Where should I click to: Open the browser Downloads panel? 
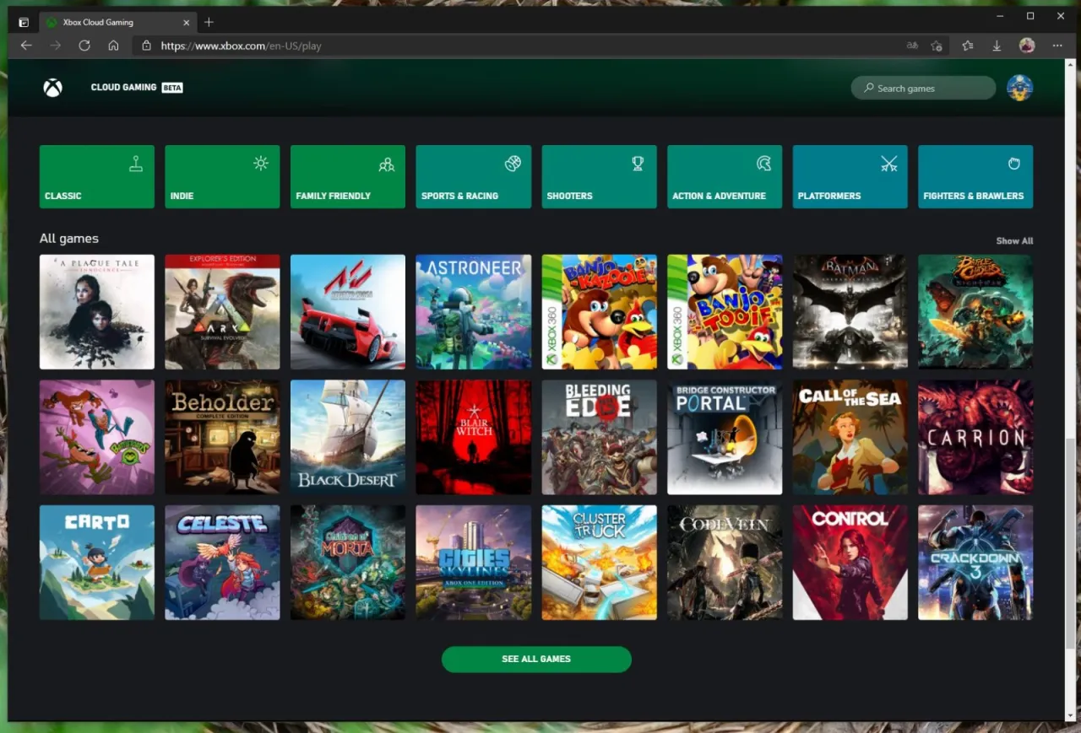[x=997, y=46]
